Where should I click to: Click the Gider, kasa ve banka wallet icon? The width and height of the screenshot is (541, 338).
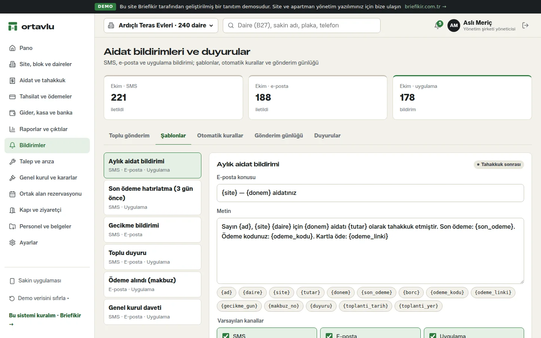pos(12,113)
